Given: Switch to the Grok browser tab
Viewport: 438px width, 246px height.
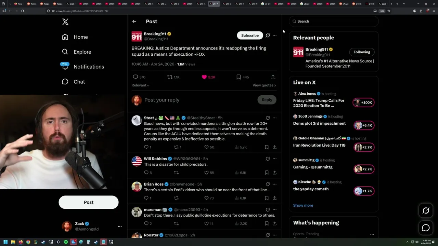Looking at the screenshot, I should pos(71,4).
